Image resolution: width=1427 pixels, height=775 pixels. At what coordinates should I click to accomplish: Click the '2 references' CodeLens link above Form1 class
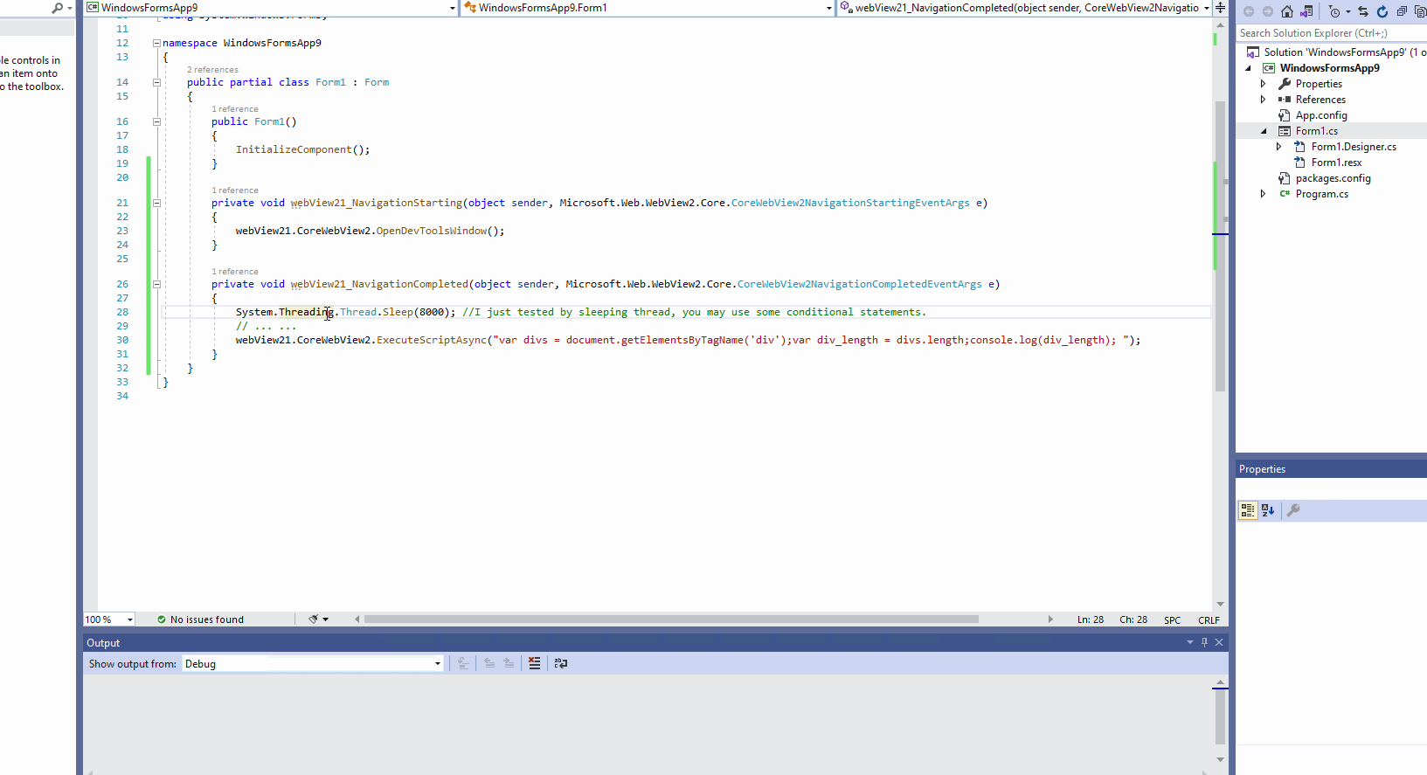[x=212, y=70]
